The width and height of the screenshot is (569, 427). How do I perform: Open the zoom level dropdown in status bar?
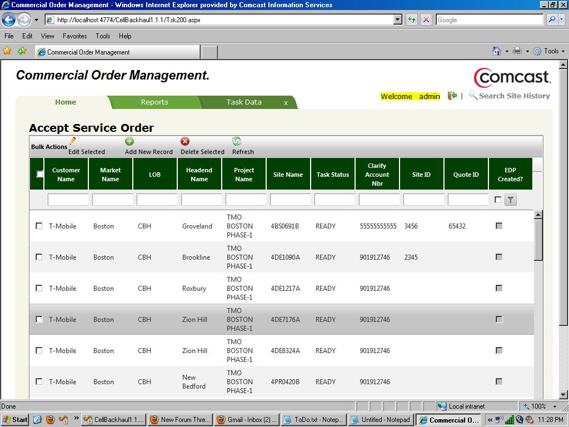pyautogui.click(x=555, y=406)
